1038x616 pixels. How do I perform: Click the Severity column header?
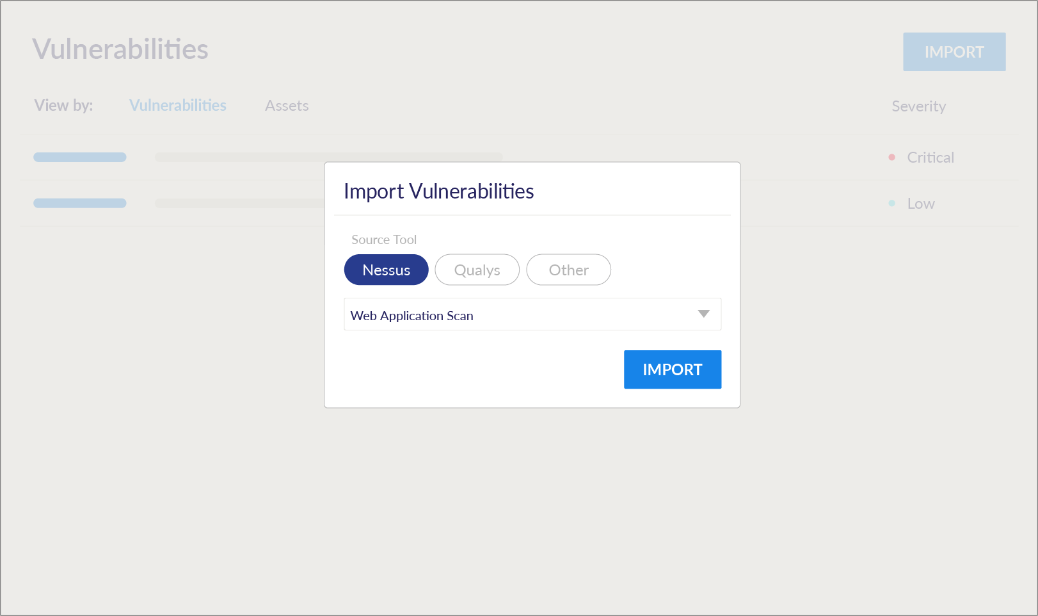coord(918,106)
